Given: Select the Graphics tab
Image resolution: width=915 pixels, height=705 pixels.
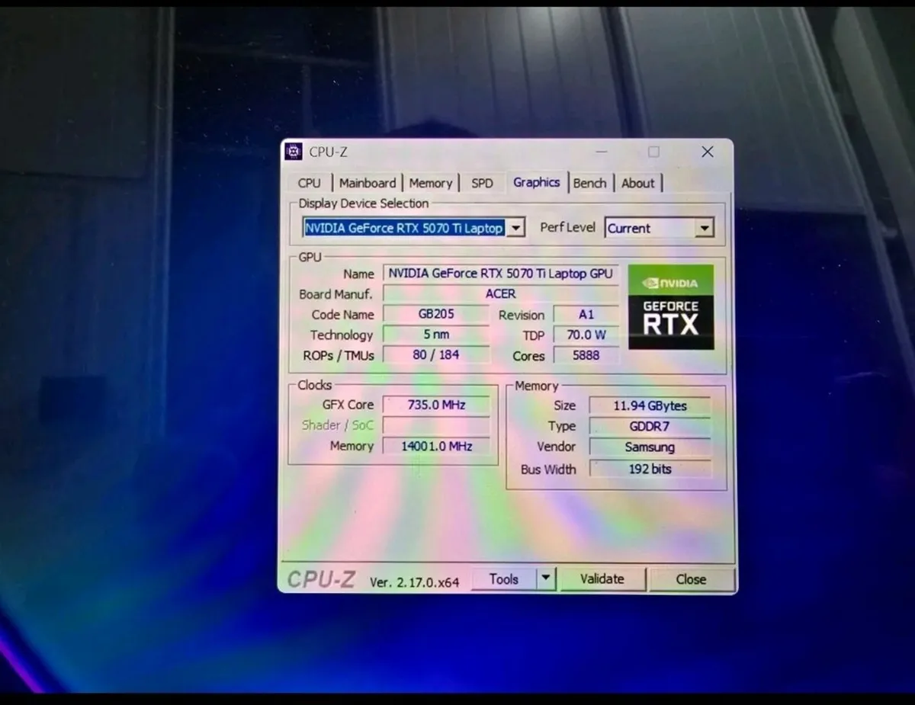Looking at the screenshot, I should pos(536,182).
